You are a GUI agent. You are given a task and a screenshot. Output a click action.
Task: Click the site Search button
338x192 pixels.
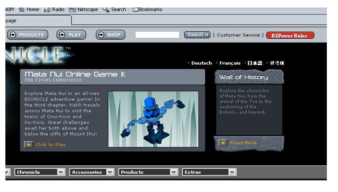(197, 35)
